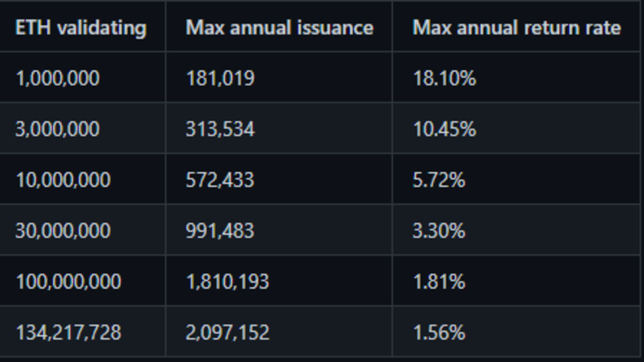
Task: Click the 2,097,152 issuance value
Action: tap(228, 333)
